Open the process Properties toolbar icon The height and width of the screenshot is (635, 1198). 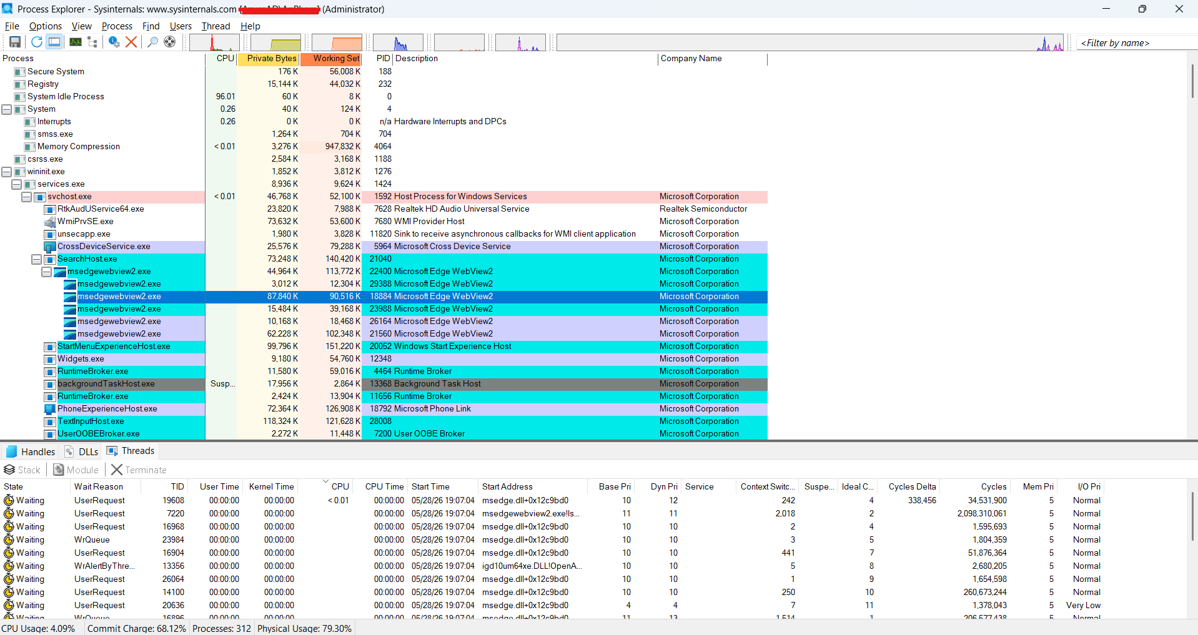click(x=114, y=42)
